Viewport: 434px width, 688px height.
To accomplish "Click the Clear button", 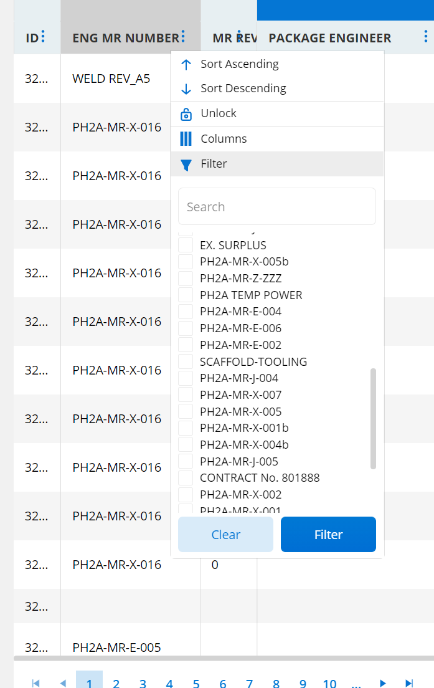I will [x=226, y=534].
